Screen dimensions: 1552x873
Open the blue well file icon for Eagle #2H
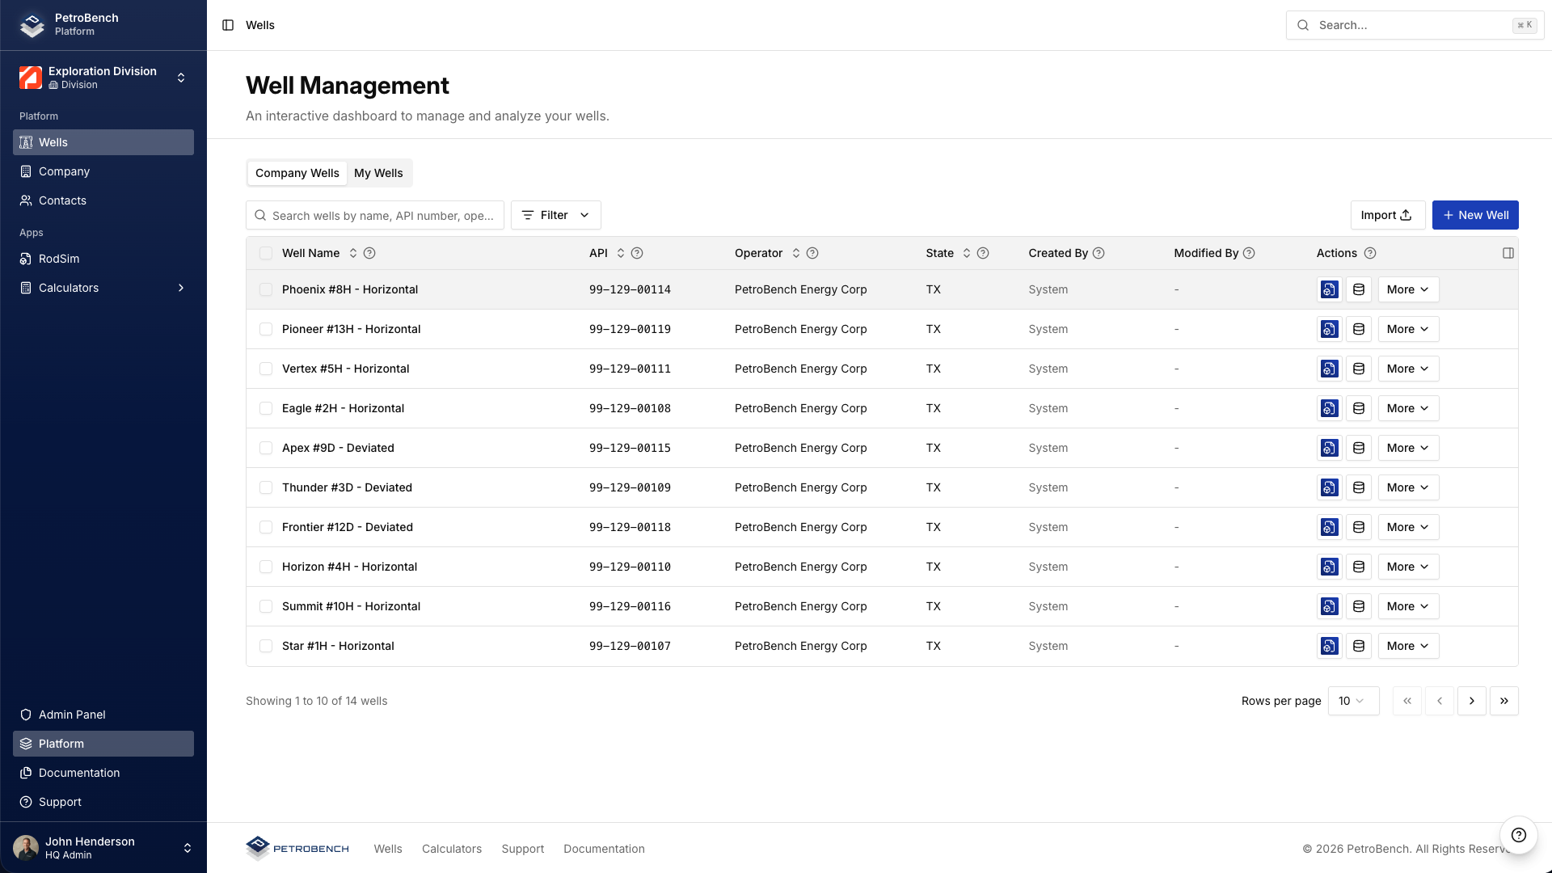[x=1329, y=408]
